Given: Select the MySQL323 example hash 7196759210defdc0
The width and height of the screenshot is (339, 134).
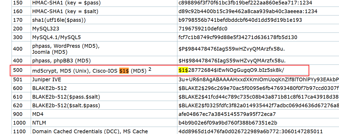Looking at the screenshot, I should (203, 29).
